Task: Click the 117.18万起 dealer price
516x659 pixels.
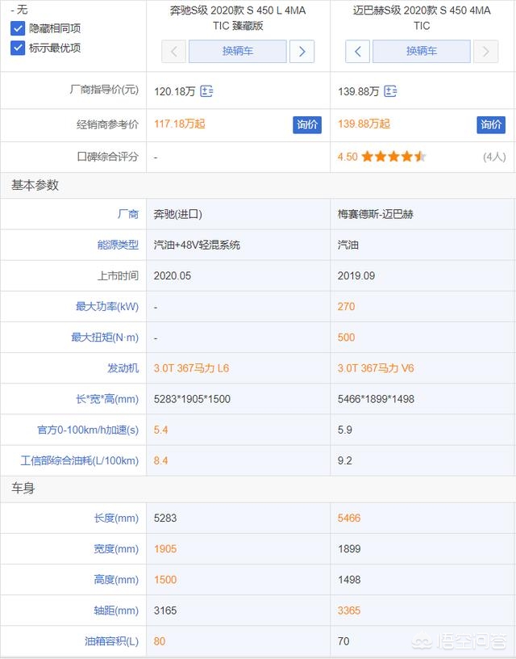Action: [180, 124]
